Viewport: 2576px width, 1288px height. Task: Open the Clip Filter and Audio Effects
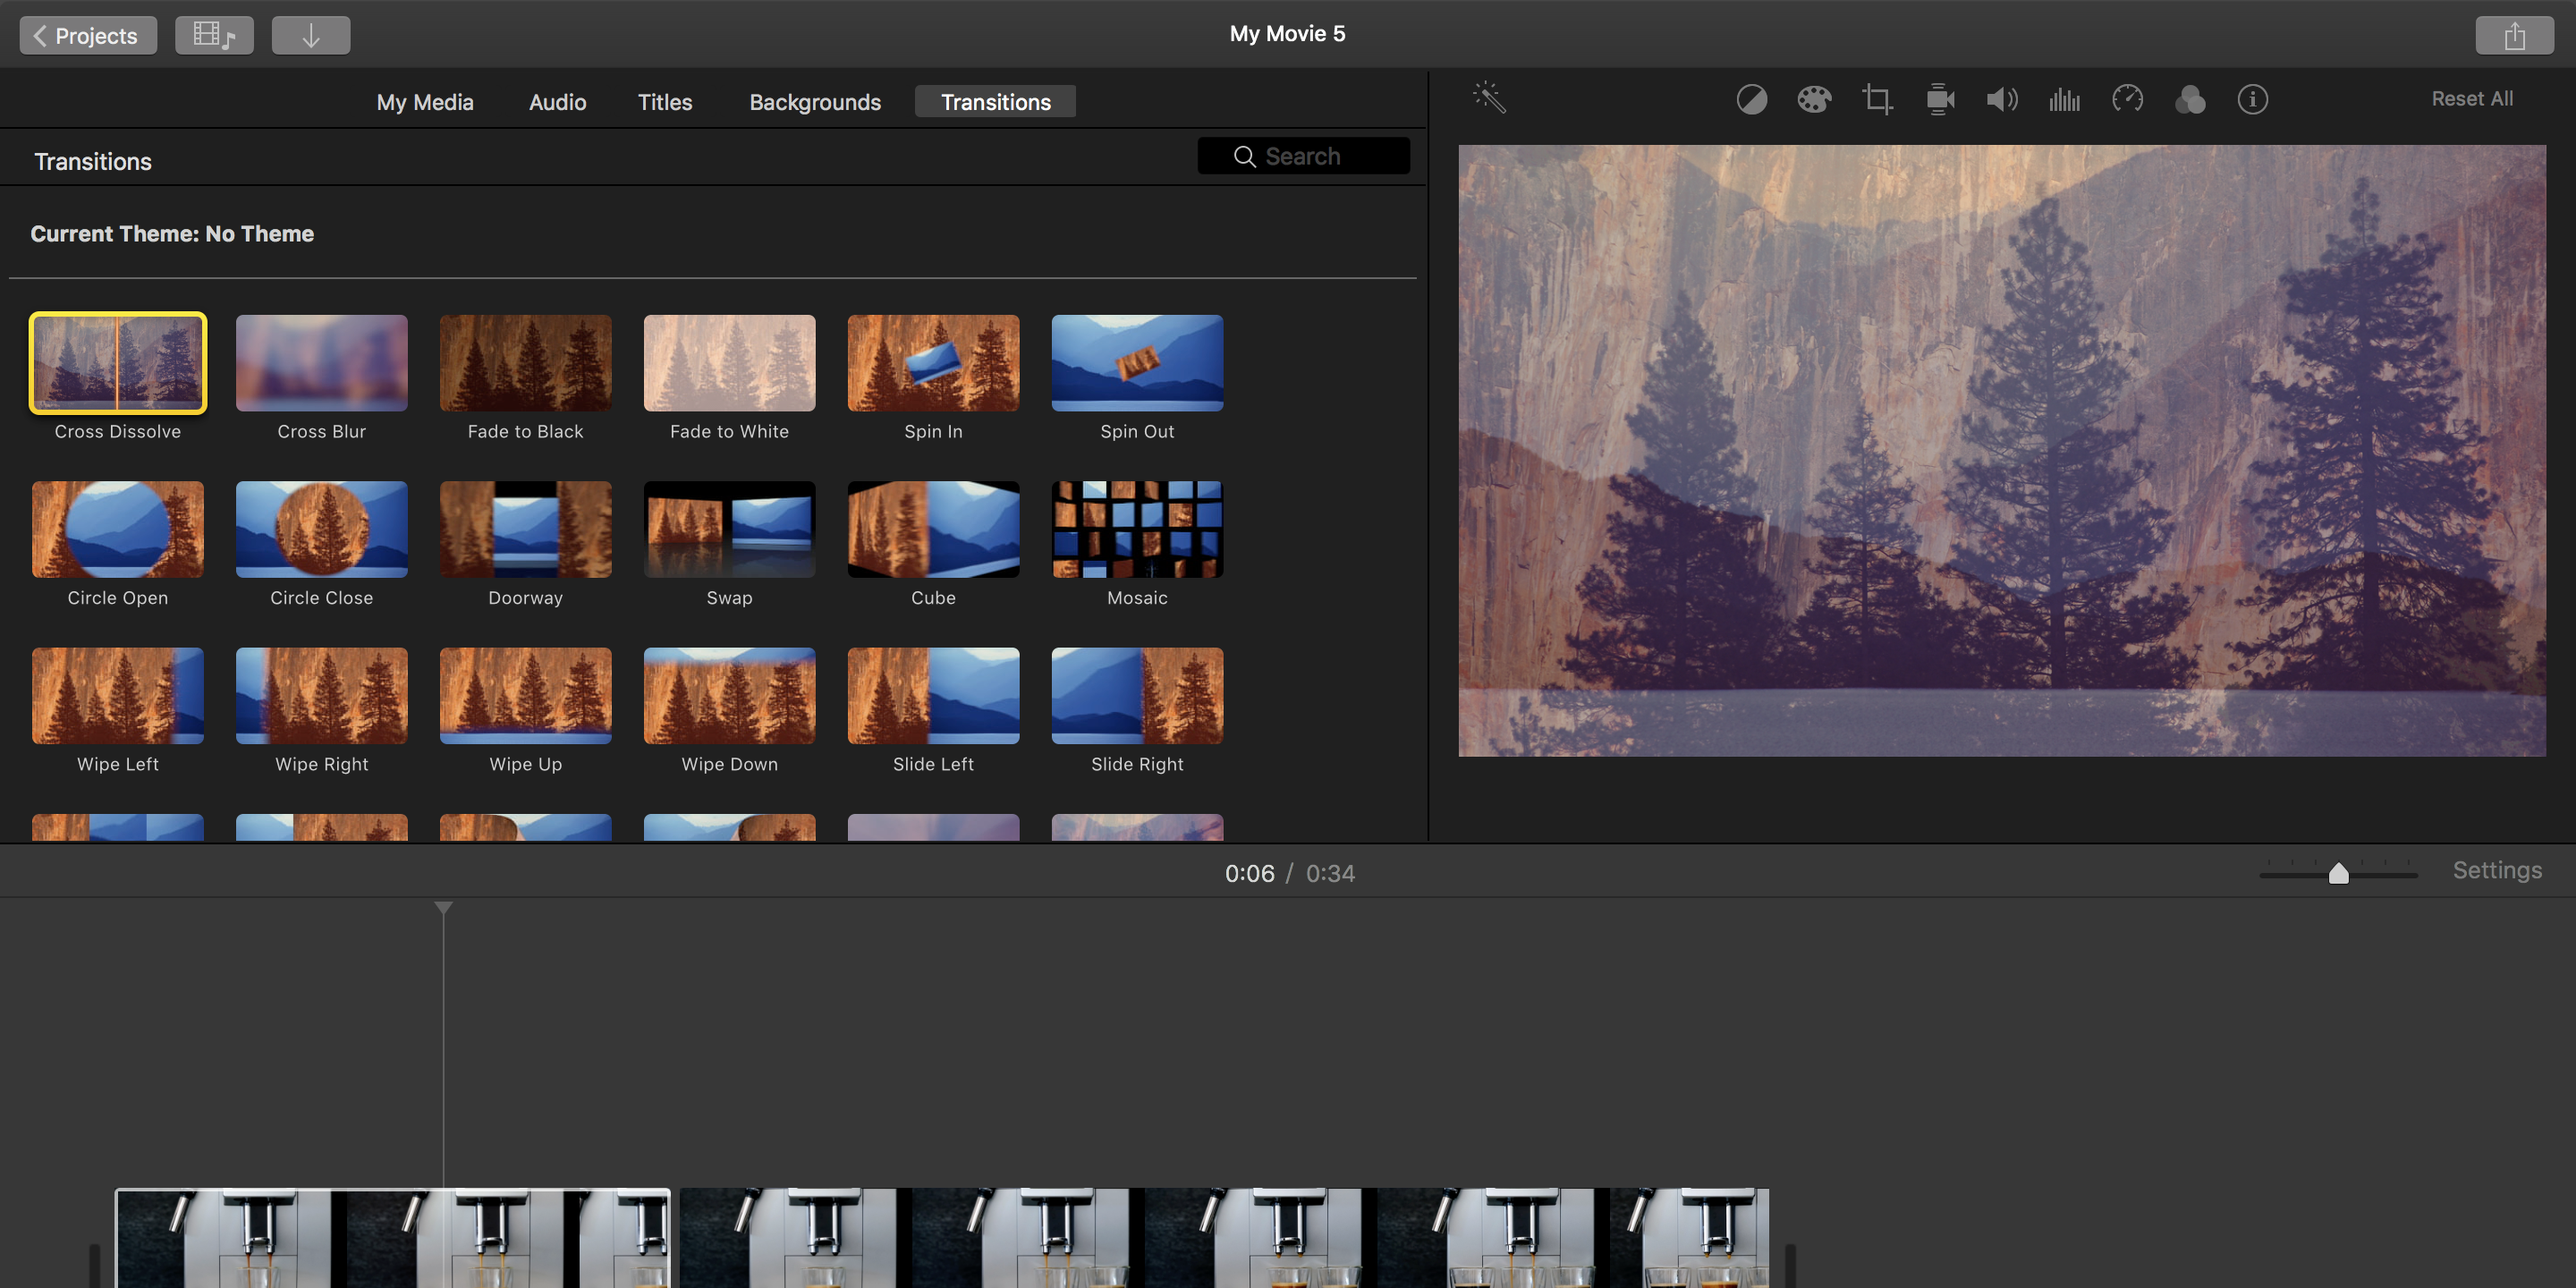click(2190, 99)
